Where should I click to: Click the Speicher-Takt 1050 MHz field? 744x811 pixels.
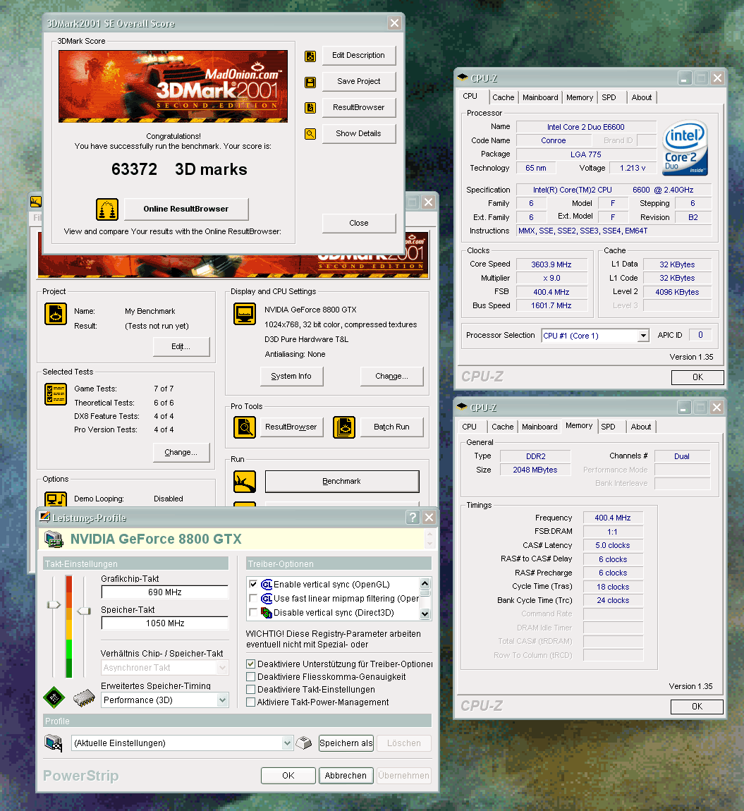tap(165, 623)
